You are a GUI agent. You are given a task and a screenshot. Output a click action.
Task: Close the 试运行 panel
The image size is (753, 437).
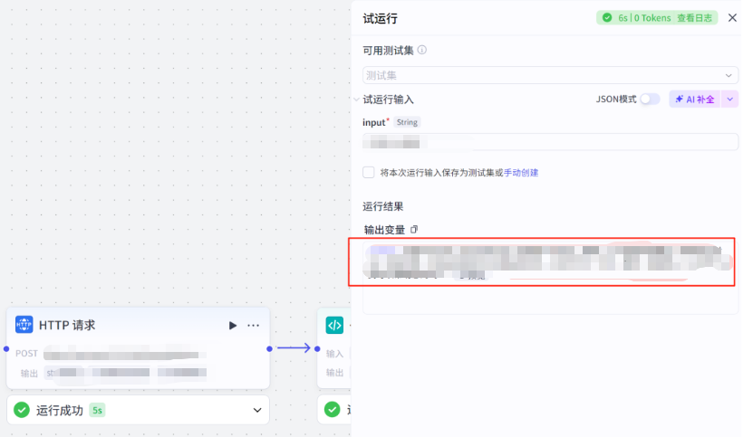pyautogui.click(x=732, y=17)
